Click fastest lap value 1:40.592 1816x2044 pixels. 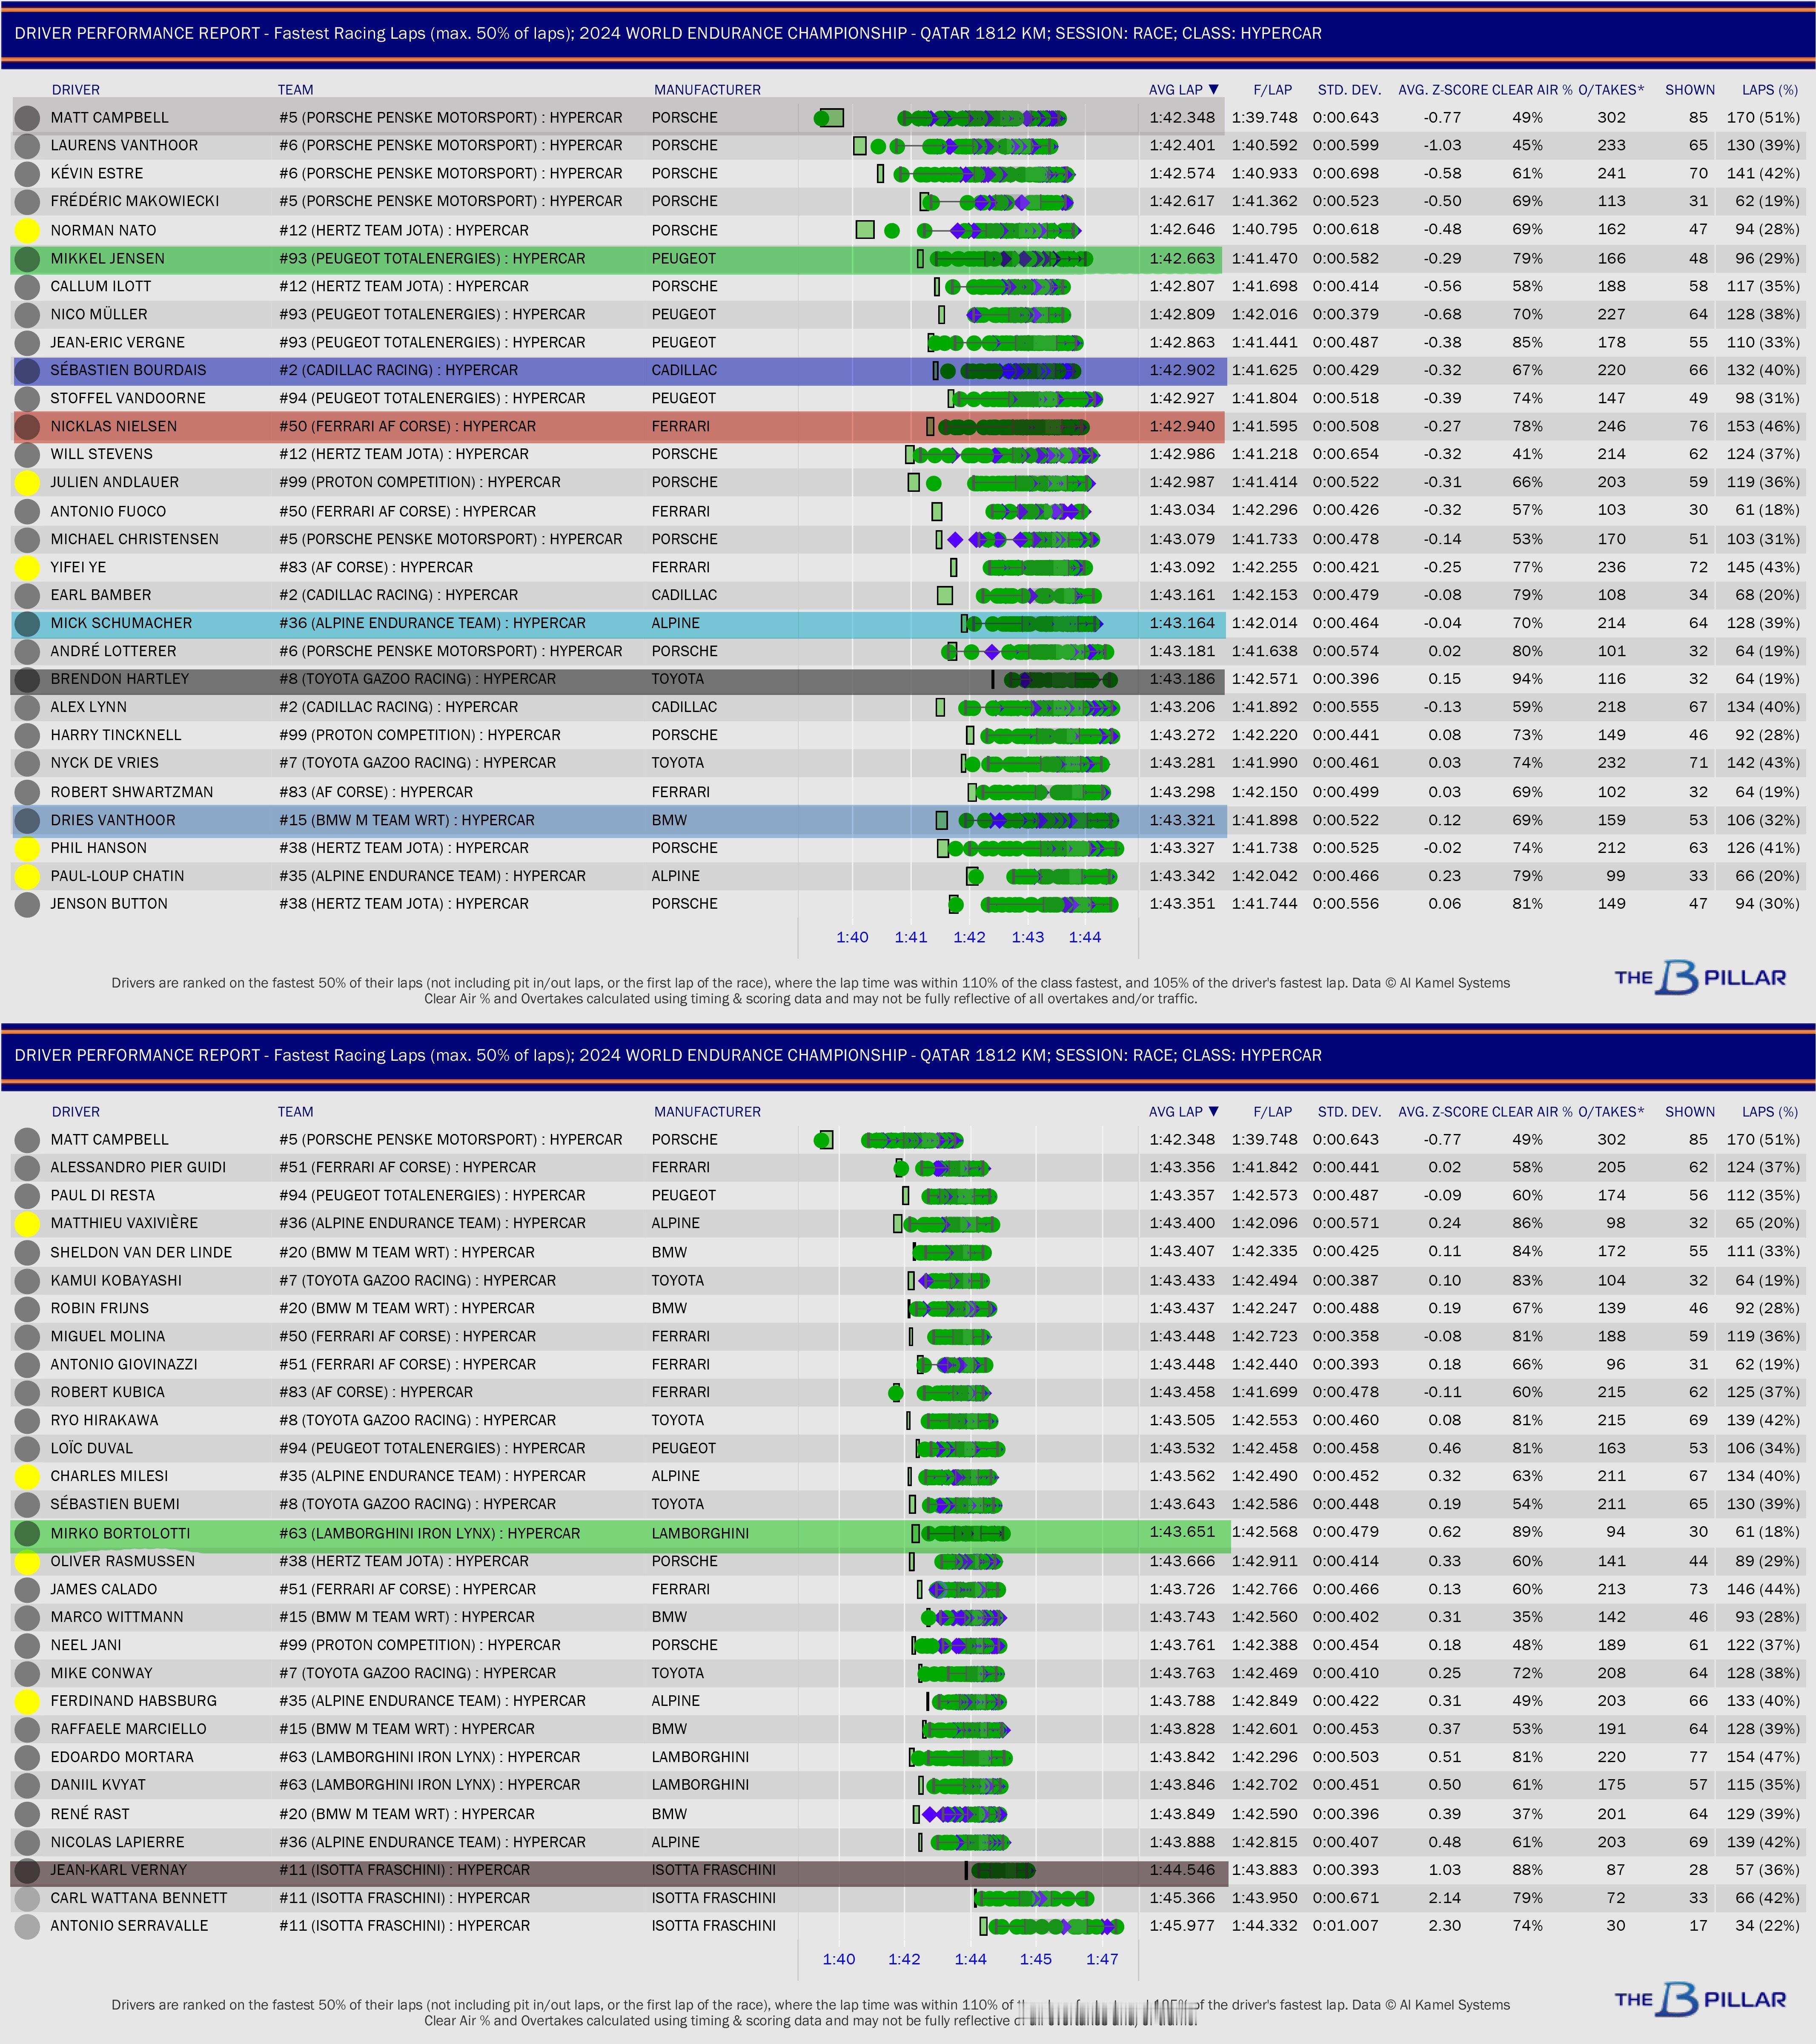click(x=1264, y=145)
